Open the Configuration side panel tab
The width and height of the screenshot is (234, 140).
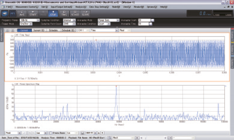pos(2,35)
